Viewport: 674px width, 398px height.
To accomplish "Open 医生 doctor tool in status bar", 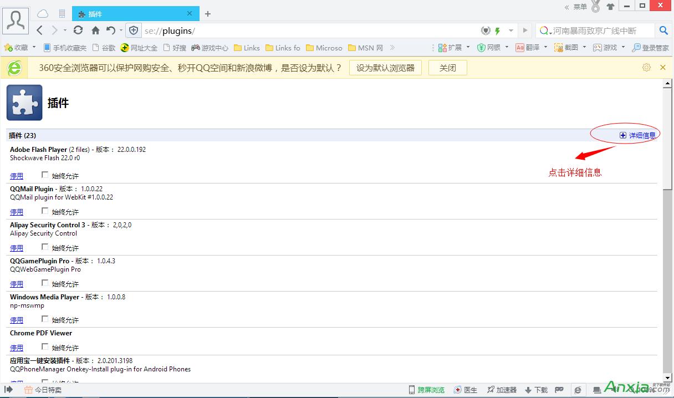I will [465, 390].
